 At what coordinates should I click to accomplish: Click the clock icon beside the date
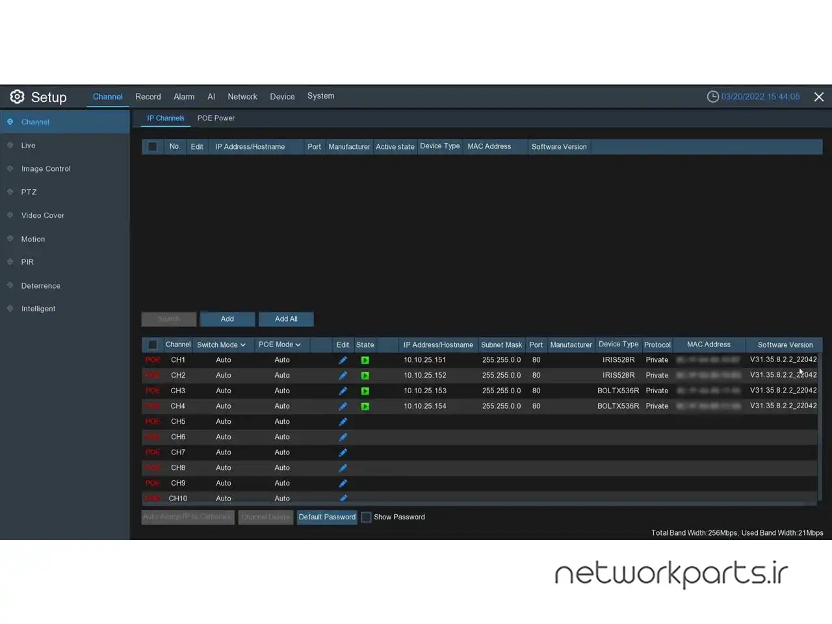712,97
